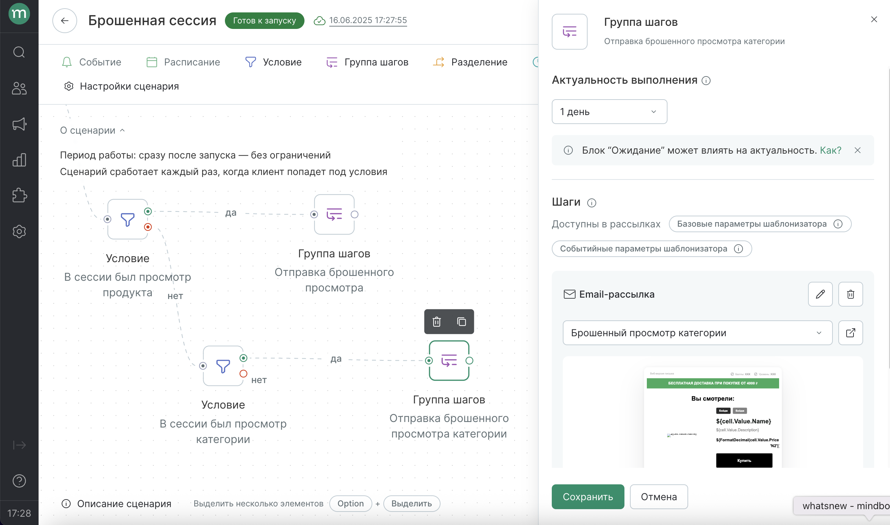Open the analytics bar chart icon
890x525 pixels.
click(19, 160)
